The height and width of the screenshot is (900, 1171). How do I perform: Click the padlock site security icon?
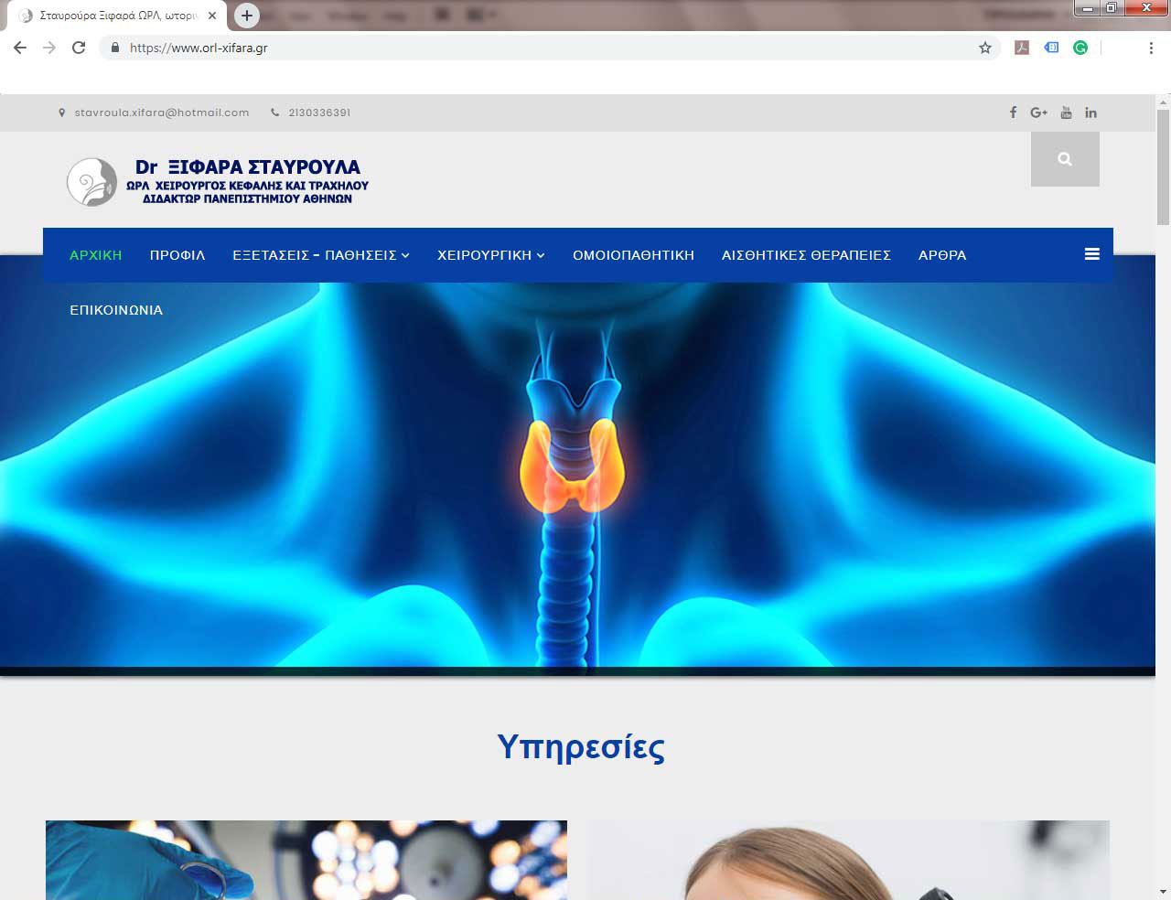[114, 48]
